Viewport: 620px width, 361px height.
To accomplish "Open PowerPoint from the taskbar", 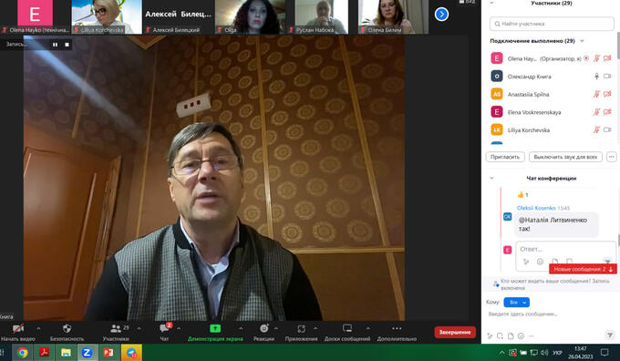I will 108,352.
